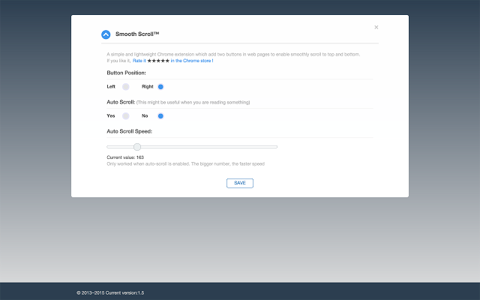Click the 'Right' option label
Image resolution: width=480 pixels, height=300 pixels.
148,87
